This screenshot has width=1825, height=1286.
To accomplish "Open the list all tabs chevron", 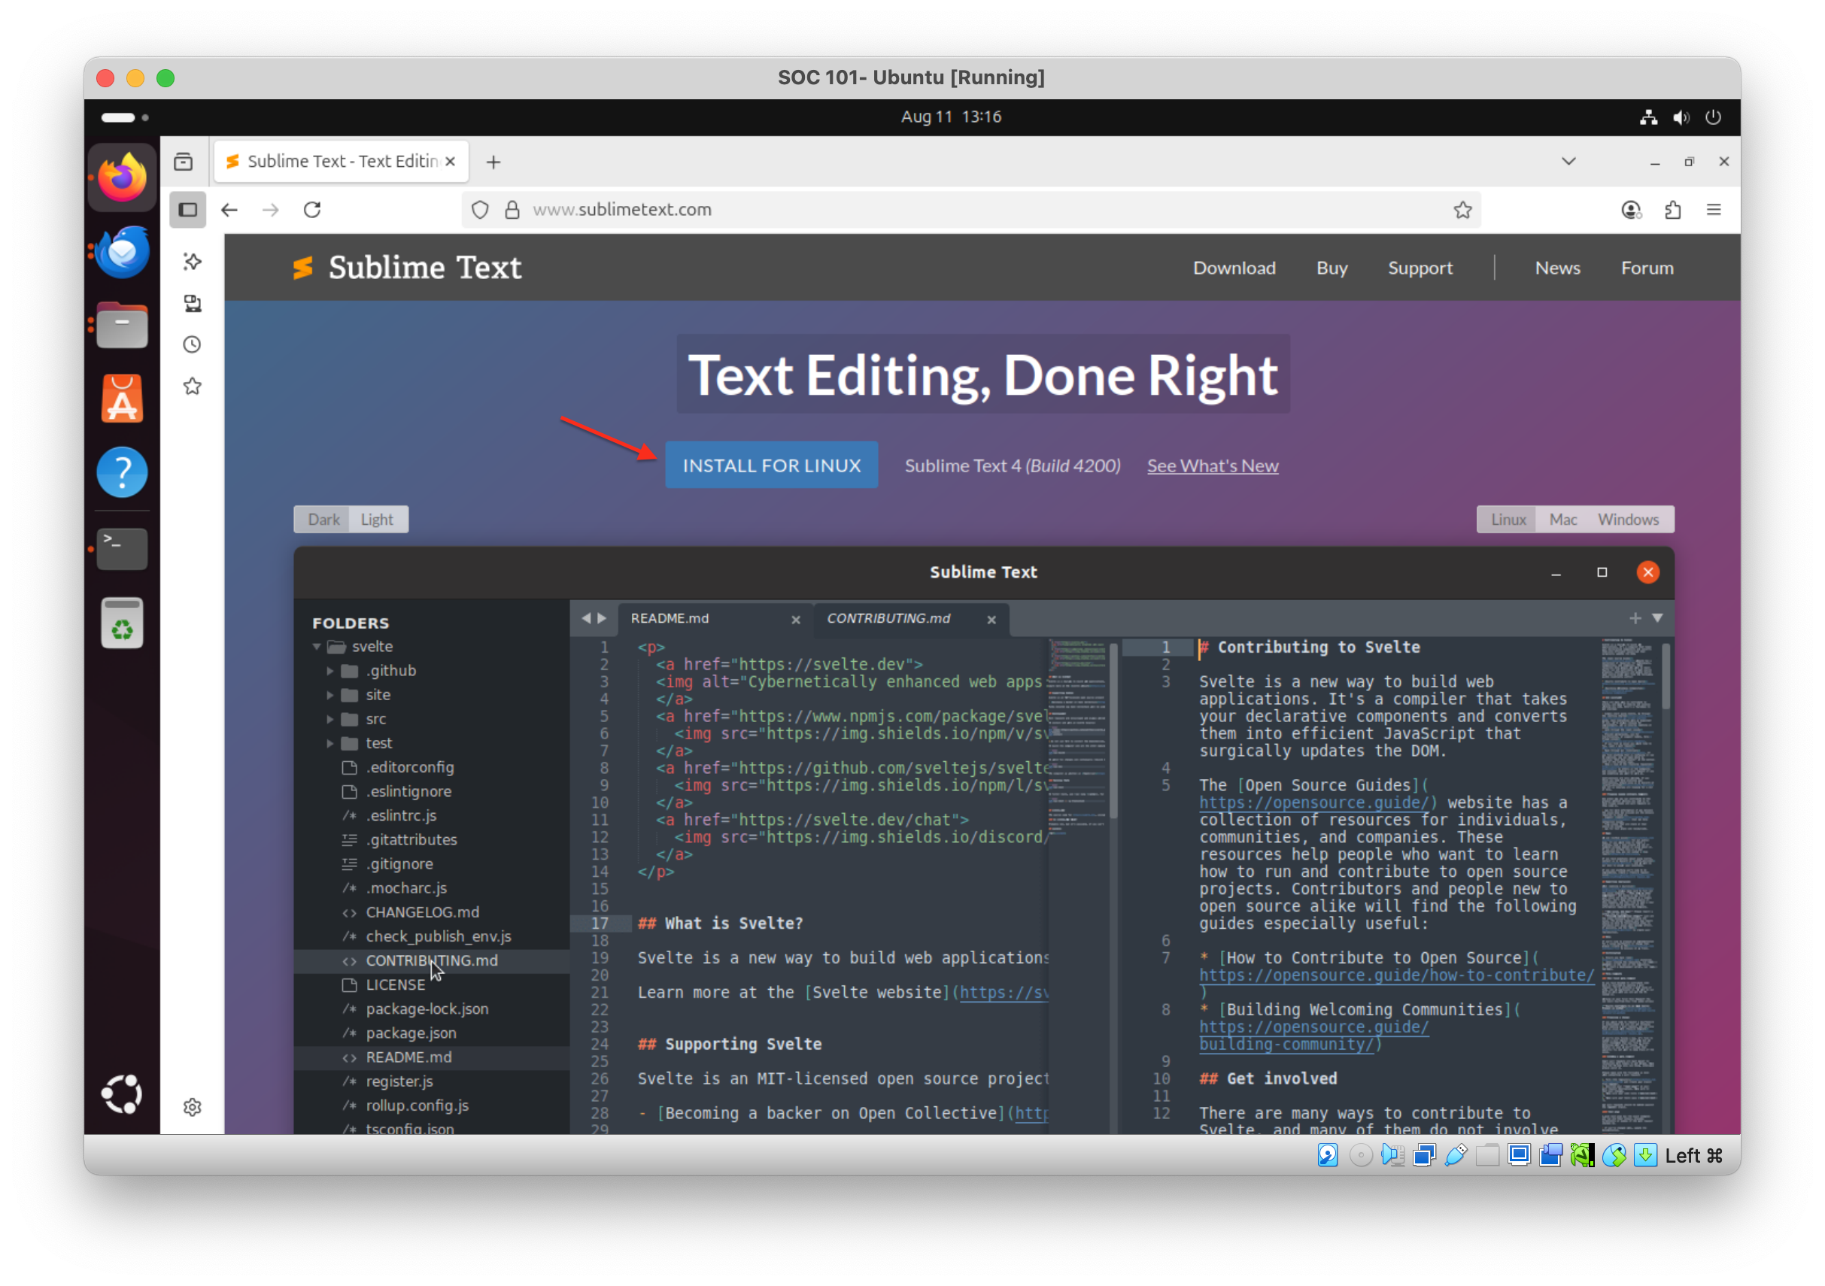I will click(1568, 162).
